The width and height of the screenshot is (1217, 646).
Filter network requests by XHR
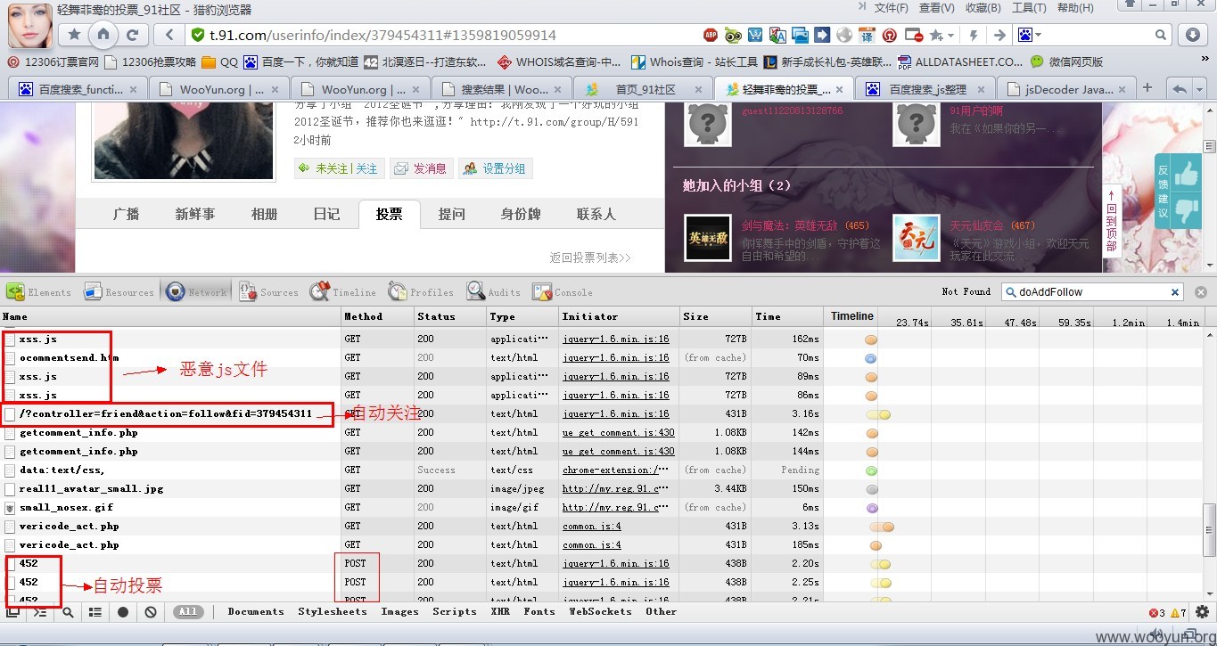[x=500, y=611]
